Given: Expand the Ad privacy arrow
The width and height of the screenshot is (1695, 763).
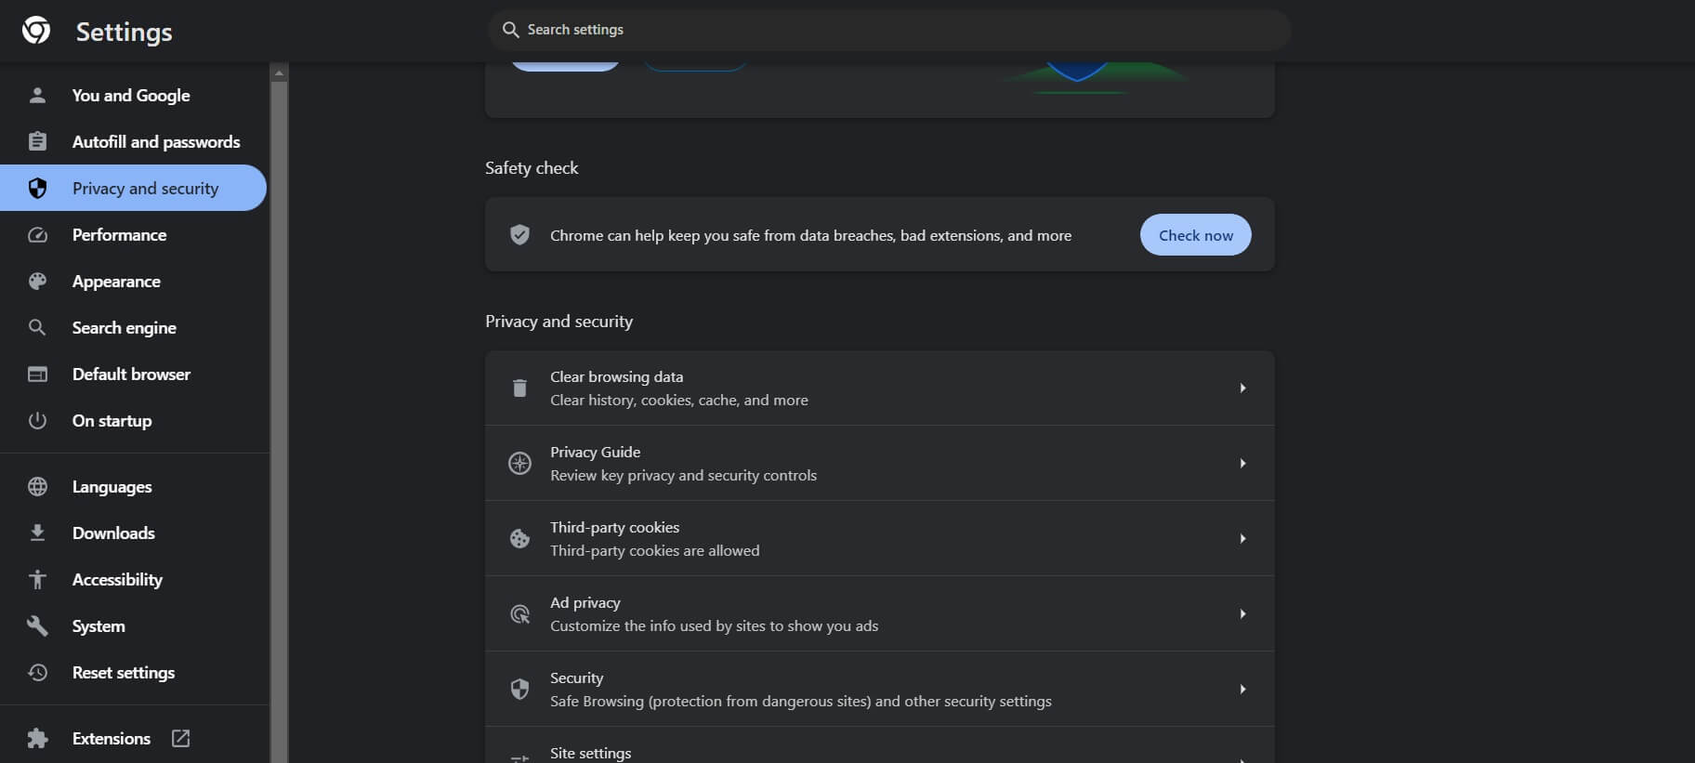Looking at the screenshot, I should tap(1242, 613).
